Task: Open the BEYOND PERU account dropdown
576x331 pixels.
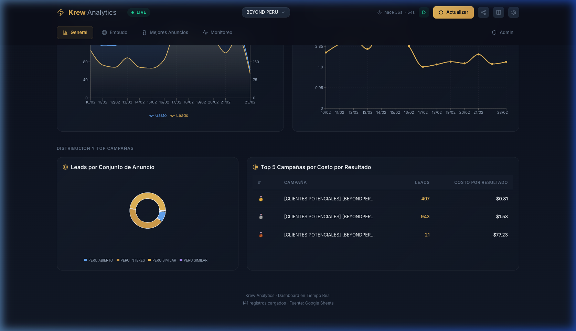Action: click(x=266, y=12)
